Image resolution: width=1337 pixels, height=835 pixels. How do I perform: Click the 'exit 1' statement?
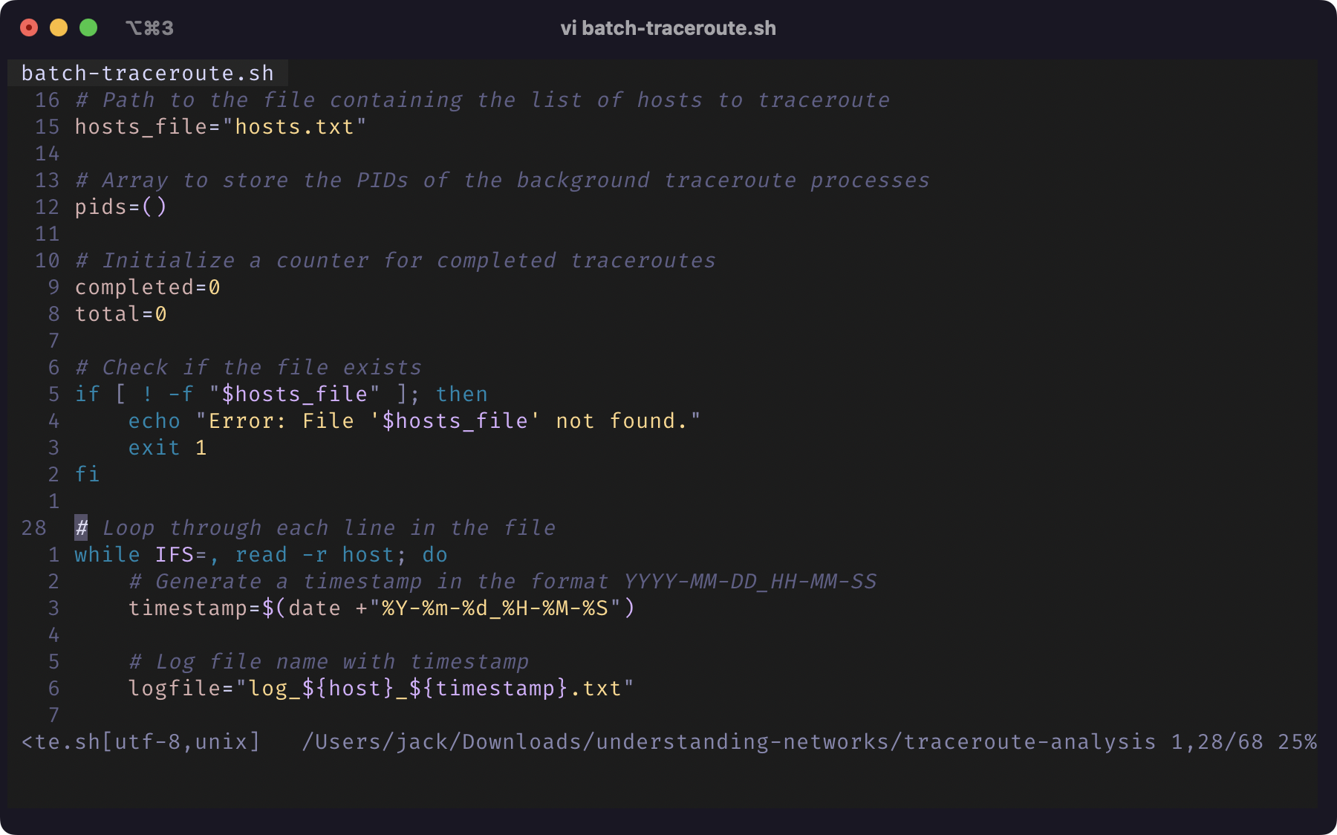(167, 448)
